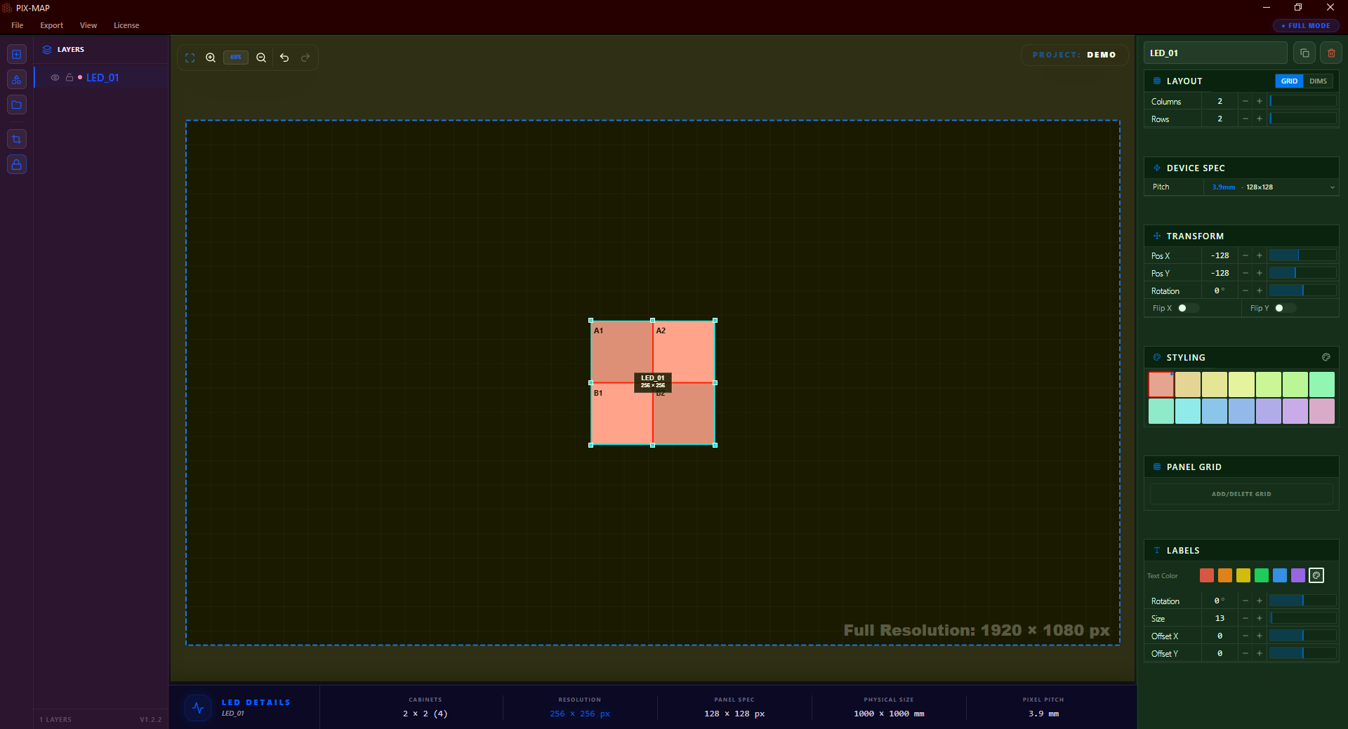Open the Export menu

51,25
